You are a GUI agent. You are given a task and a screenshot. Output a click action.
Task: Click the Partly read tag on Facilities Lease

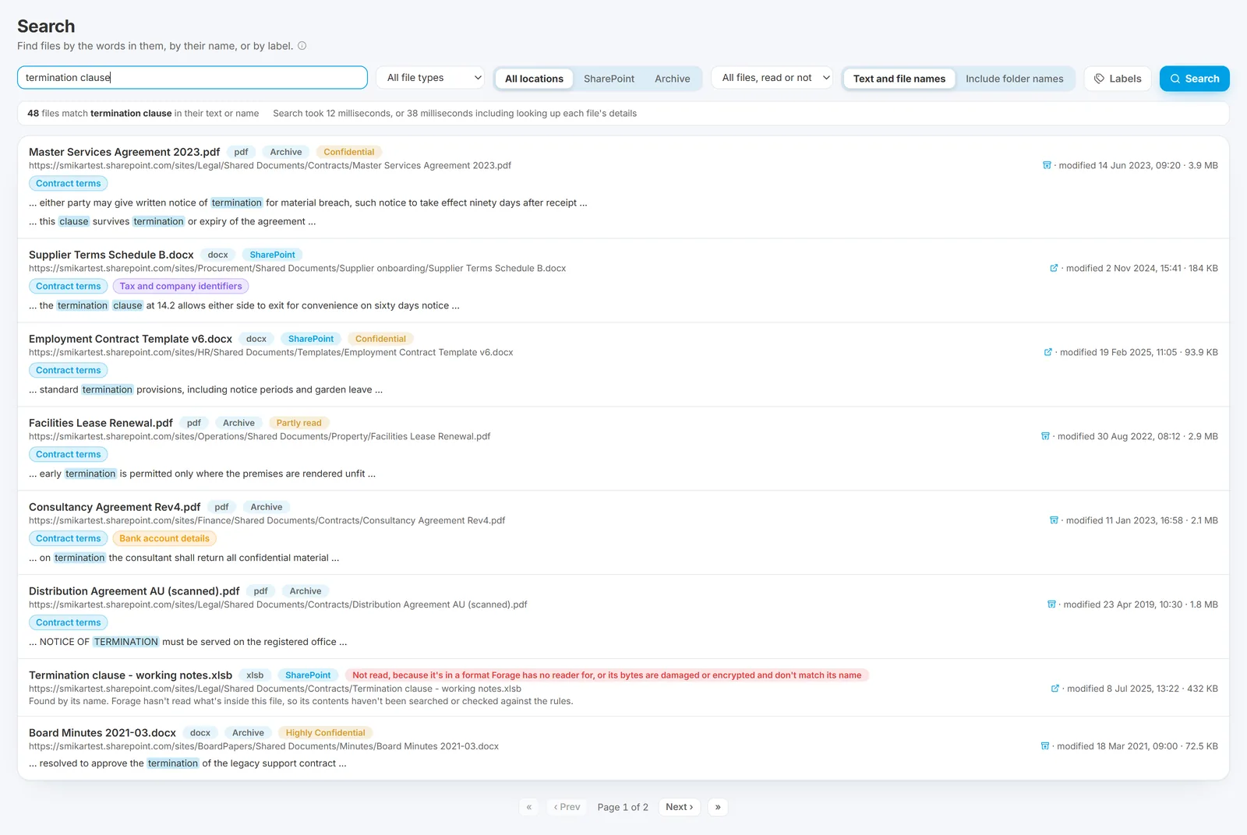coord(299,423)
